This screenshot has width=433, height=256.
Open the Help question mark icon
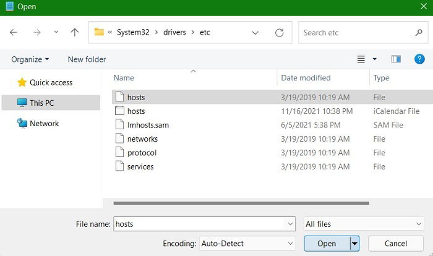tap(419, 59)
